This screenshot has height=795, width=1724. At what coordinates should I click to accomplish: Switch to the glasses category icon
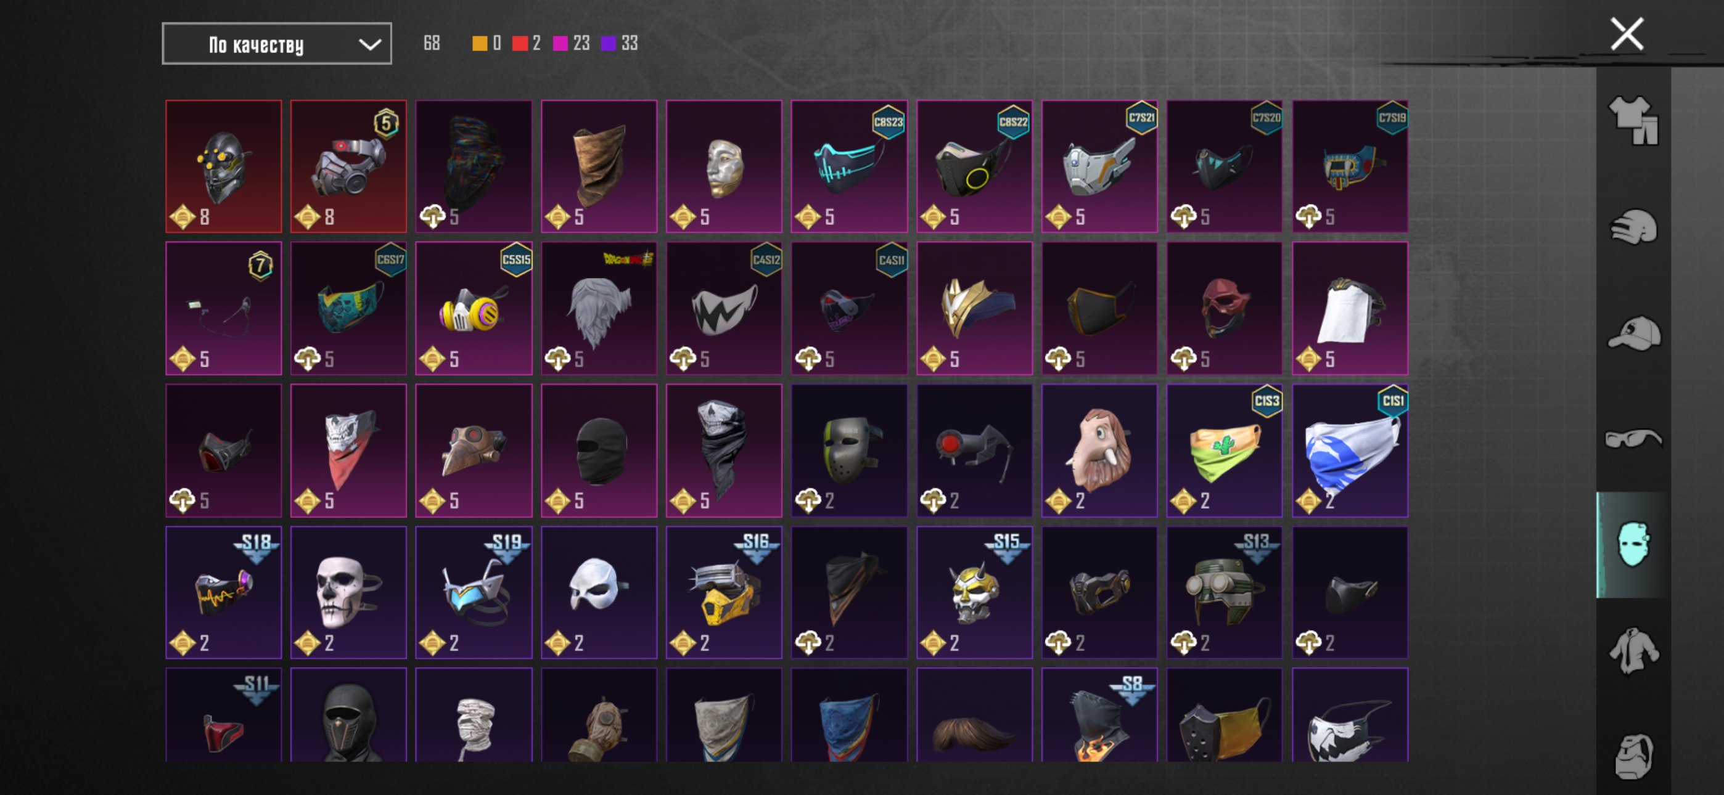tap(1633, 438)
